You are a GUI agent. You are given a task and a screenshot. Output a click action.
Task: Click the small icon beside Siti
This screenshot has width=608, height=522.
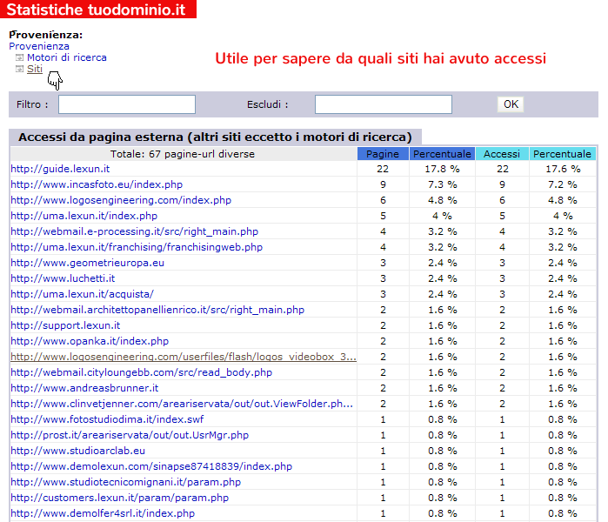[19, 69]
